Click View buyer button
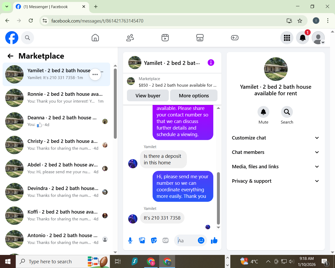Viewport: 335px width, 268px height. 148,96
